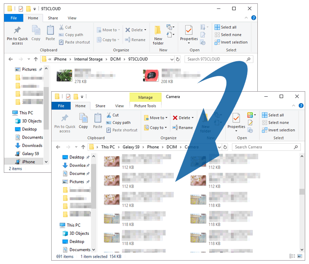The width and height of the screenshot is (309, 264).
Task: Select iPhone in 973CLOUD navigation pane
Action: click(25, 162)
